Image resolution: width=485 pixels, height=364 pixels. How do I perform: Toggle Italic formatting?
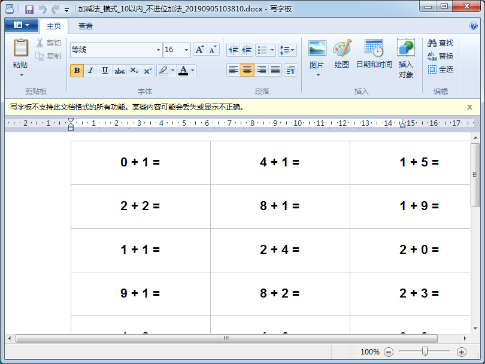(91, 71)
